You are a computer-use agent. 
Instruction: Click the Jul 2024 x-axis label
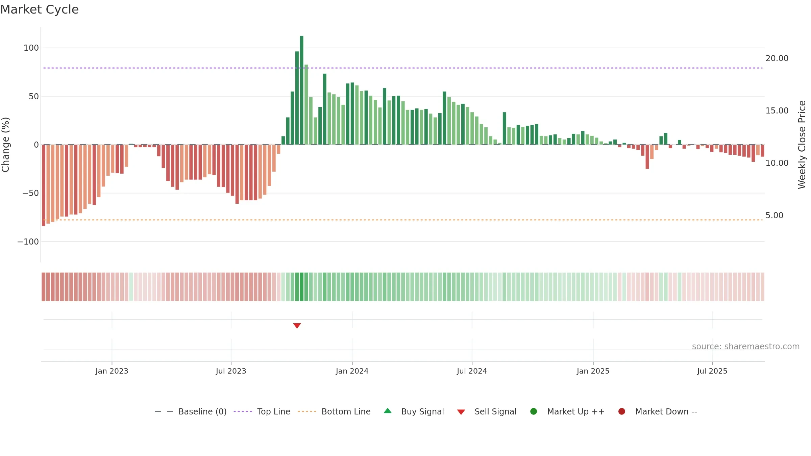472,371
